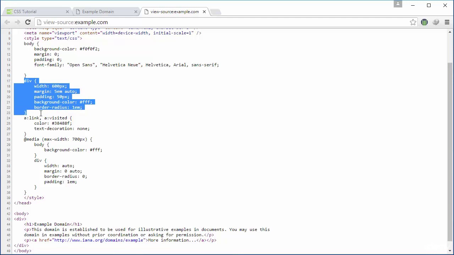Click the 'text-decoration: none;' declaration
Screen dimensions: 454x255
pos(62,129)
